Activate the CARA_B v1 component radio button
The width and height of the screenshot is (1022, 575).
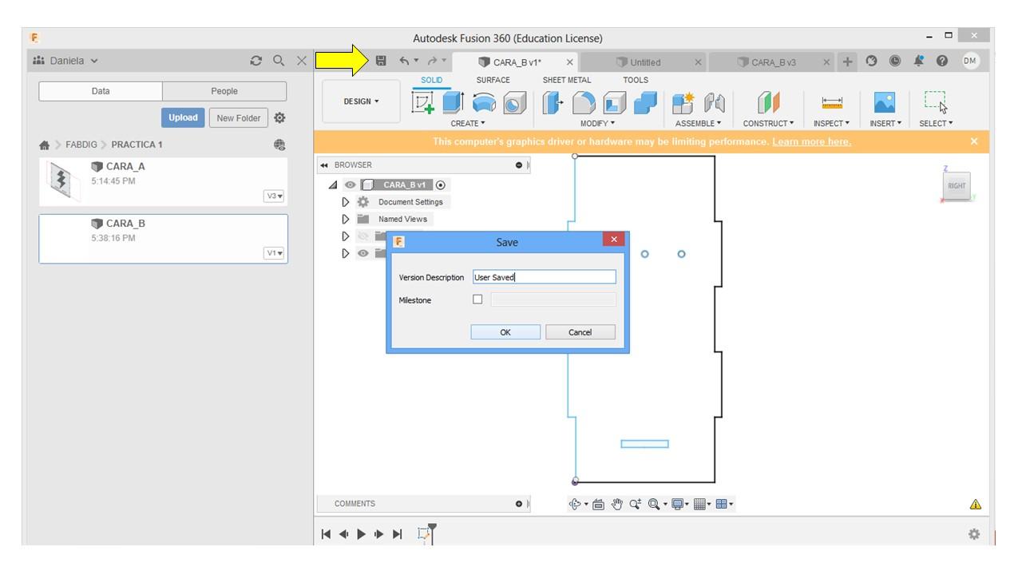point(442,184)
